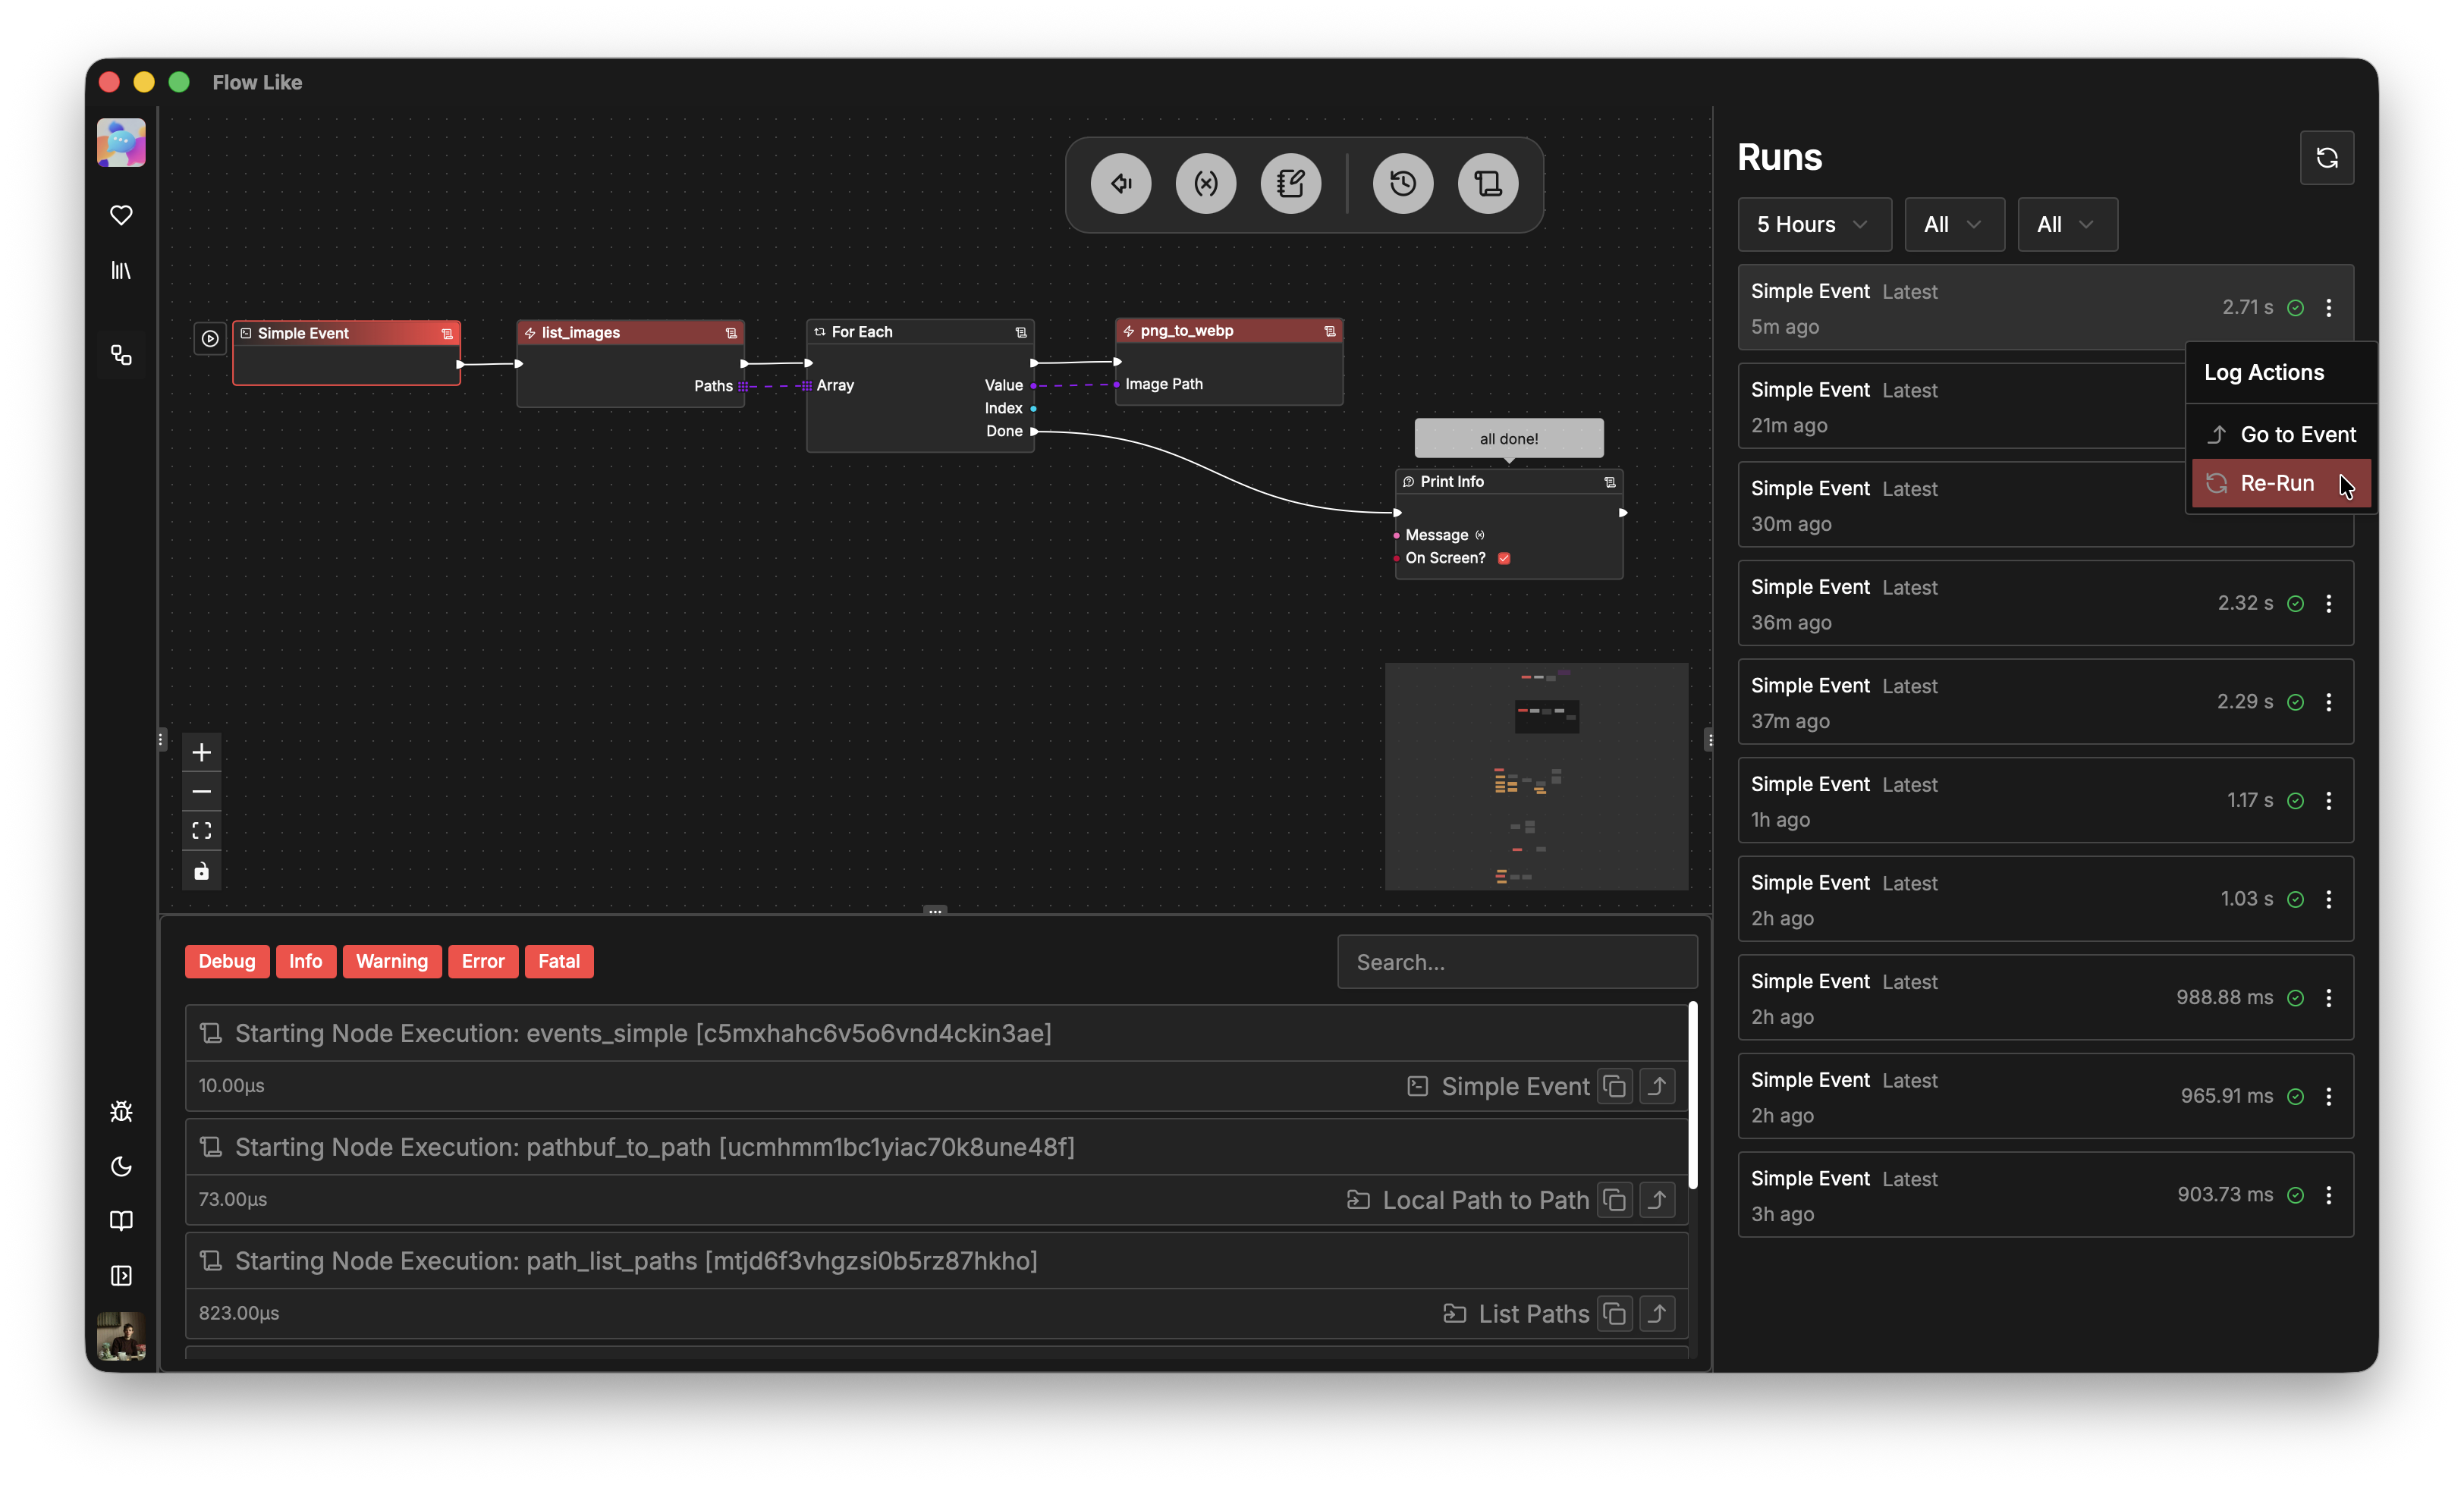Viewport: 2464px width, 1485px height.
Task: Toggle dark mode with the moon icon
Action: point(121,1167)
